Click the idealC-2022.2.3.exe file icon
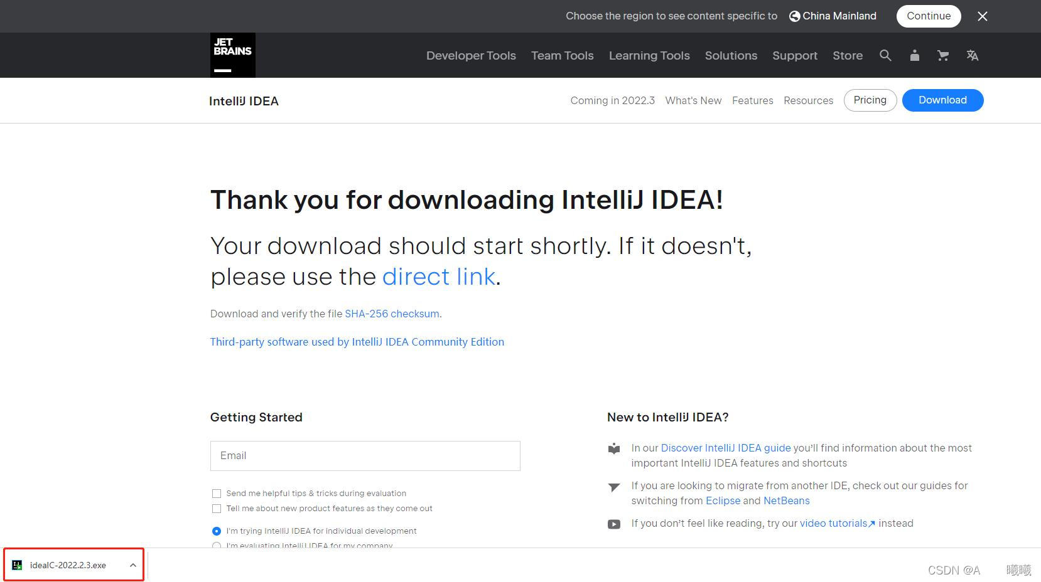The width and height of the screenshot is (1041, 582). coord(17,565)
